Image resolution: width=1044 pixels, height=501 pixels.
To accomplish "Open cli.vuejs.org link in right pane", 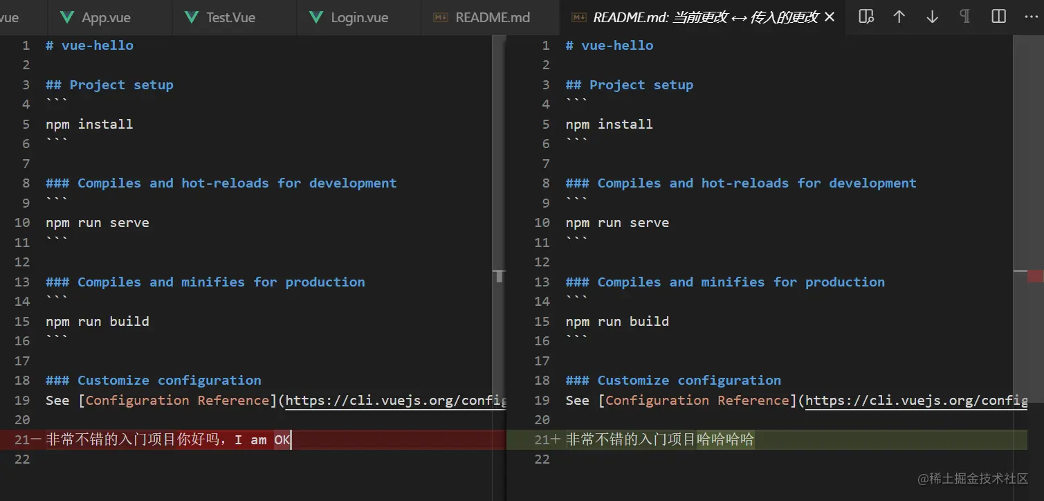I will (916, 401).
